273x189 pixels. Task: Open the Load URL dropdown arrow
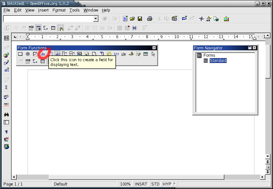coord(96,19)
